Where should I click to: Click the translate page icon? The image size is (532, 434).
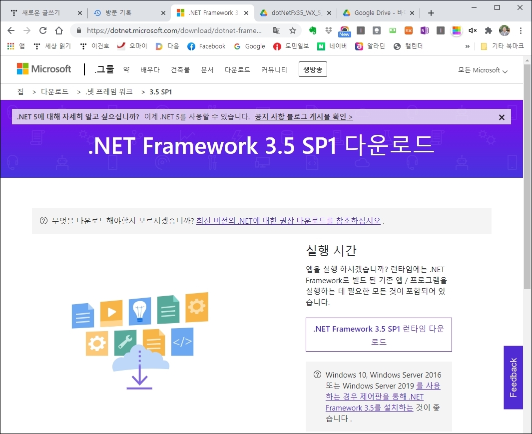[x=277, y=30]
